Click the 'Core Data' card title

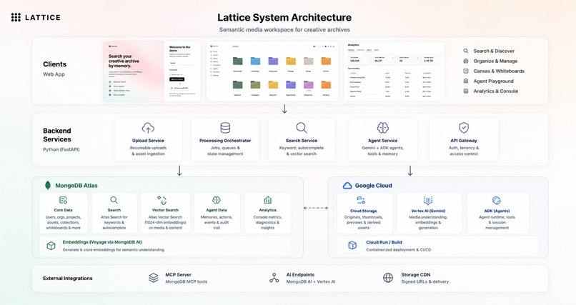point(63,210)
